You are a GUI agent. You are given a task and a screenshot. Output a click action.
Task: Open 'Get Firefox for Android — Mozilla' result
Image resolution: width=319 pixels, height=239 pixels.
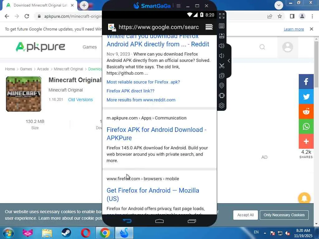[153, 194]
